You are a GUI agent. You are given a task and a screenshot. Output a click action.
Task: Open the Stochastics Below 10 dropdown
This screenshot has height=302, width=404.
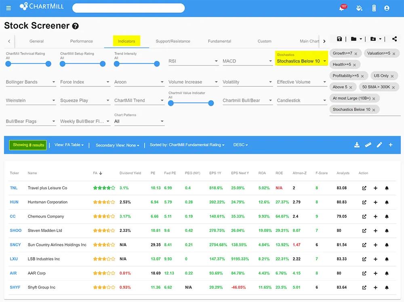point(301,59)
